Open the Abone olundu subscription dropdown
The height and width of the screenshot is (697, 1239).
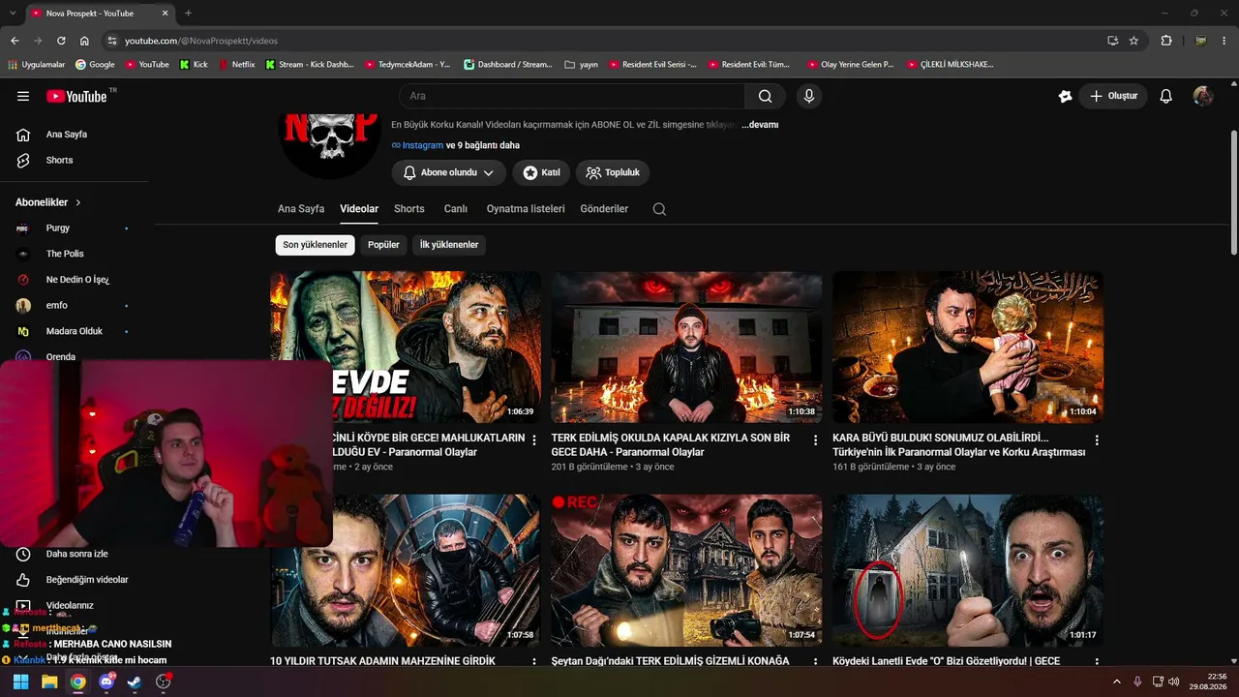click(x=449, y=172)
